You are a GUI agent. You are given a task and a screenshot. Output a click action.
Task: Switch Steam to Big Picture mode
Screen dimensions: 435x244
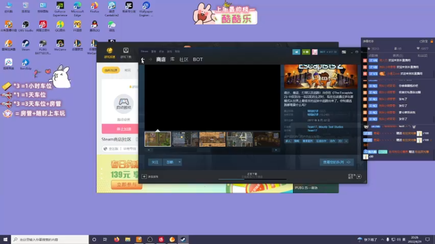point(344,52)
